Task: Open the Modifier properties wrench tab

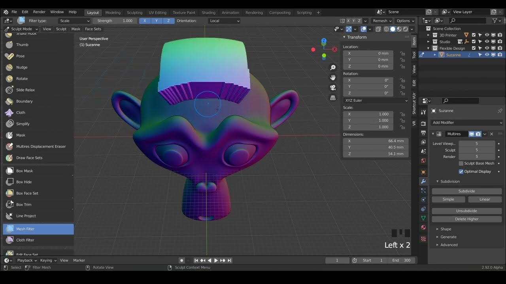Action: point(423,181)
